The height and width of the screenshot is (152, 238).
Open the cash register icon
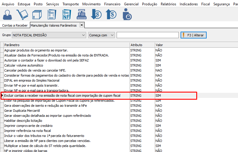pos(81,14)
